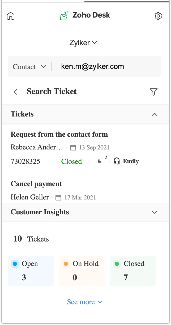Go back from Search Ticket

15,92
